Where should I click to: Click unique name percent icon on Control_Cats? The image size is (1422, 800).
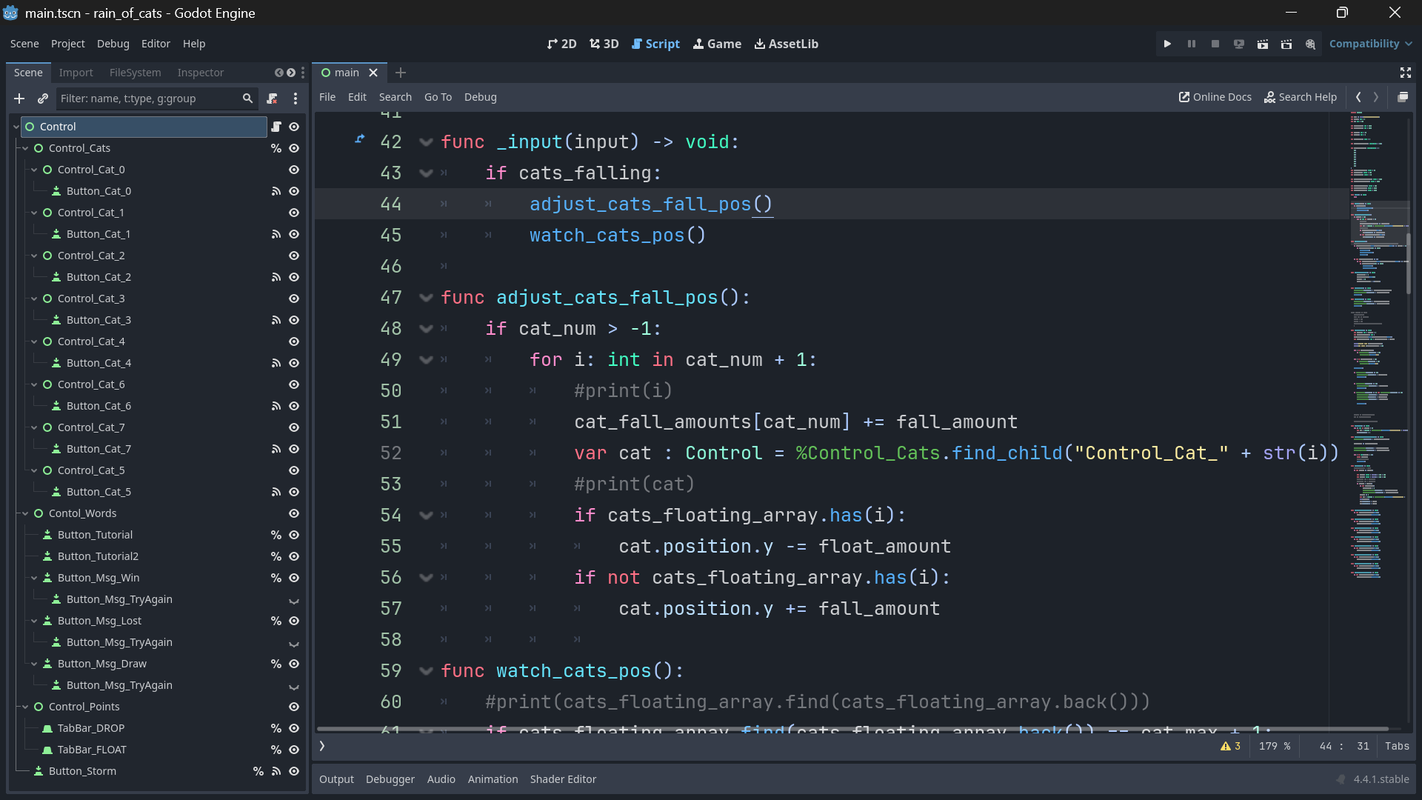coord(276,148)
